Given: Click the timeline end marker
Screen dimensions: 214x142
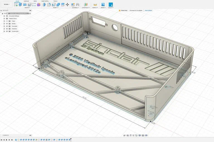Looking at the screenshot, I should click(x=71, y=140).
